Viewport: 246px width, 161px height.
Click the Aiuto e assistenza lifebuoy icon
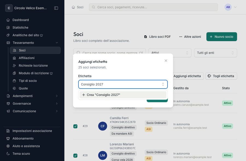coord(8,146)
